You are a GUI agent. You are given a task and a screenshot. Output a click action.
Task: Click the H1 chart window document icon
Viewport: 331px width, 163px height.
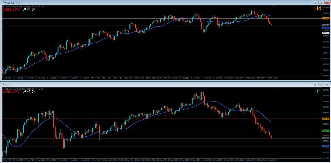tap(3, 84)
